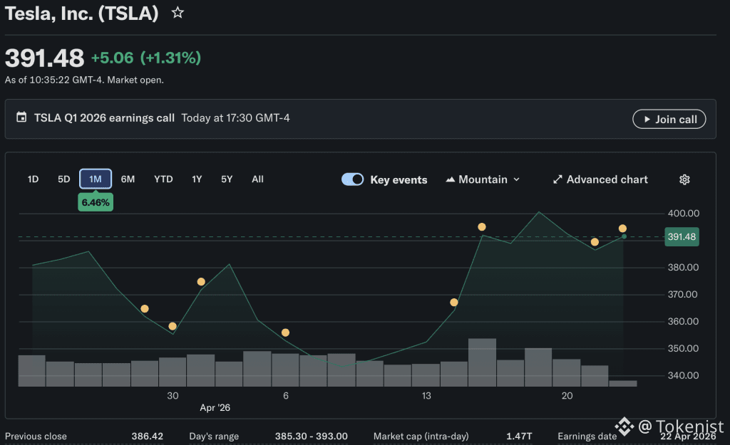The height and width of the screenshot is (445, 730).
Task: Click the calendar icon beside earnings call
Action: [21, 117]
